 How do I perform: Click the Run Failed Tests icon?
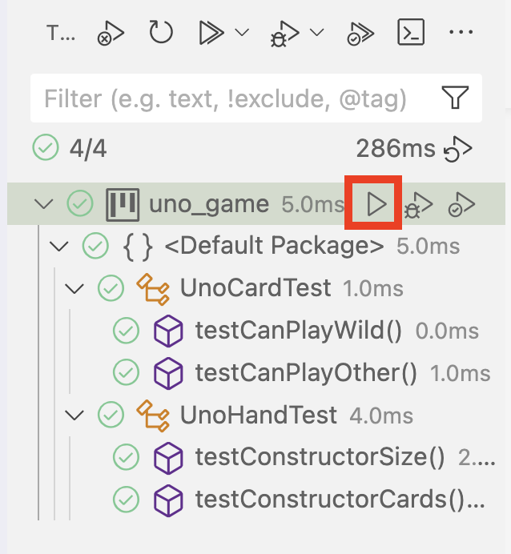[111, 33]
